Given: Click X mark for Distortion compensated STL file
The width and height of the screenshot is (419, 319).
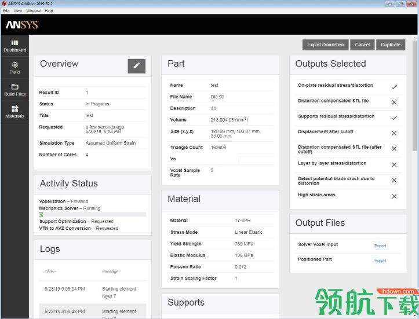Looking at the screenshot, I should click(x=394, y=102).
